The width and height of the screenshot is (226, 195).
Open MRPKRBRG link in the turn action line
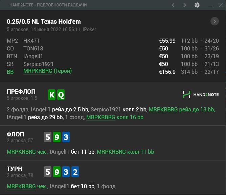tap(21, 187)
